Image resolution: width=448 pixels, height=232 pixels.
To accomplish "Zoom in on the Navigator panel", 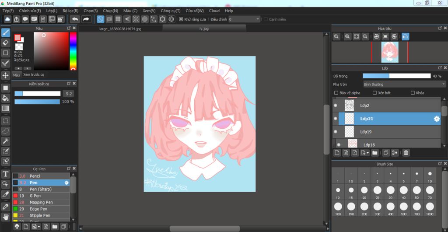I will click(x=347, y=37).
